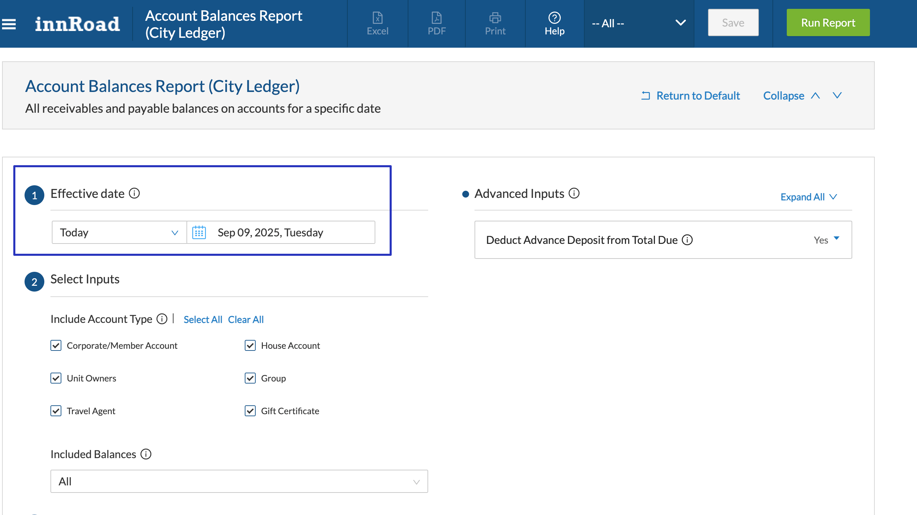Open the Today date range dropdown

[119, 233]
